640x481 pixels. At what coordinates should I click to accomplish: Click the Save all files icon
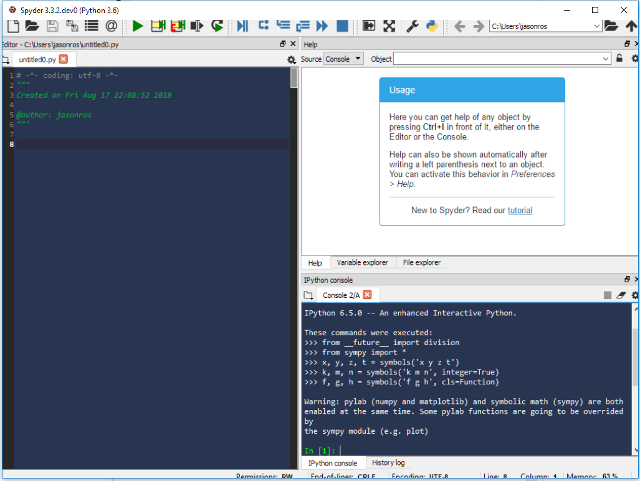(x=72, y=26)
